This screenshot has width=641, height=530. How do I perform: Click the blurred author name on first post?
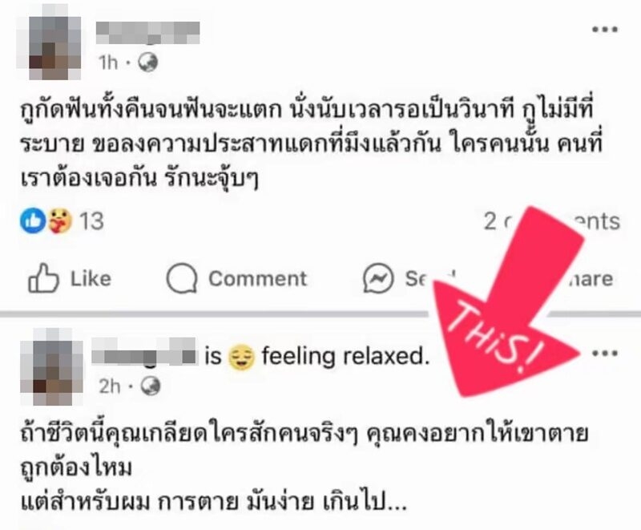pos(147,33)
